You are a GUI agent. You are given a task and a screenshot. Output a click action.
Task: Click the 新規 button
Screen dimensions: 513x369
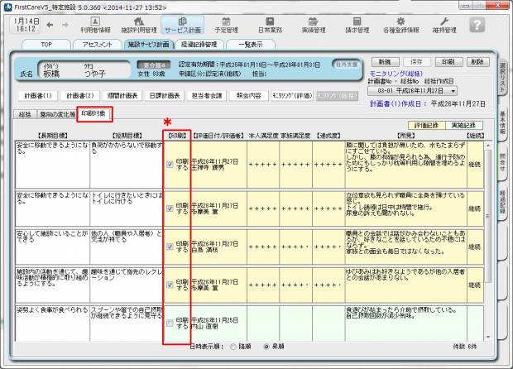(382, 62)
